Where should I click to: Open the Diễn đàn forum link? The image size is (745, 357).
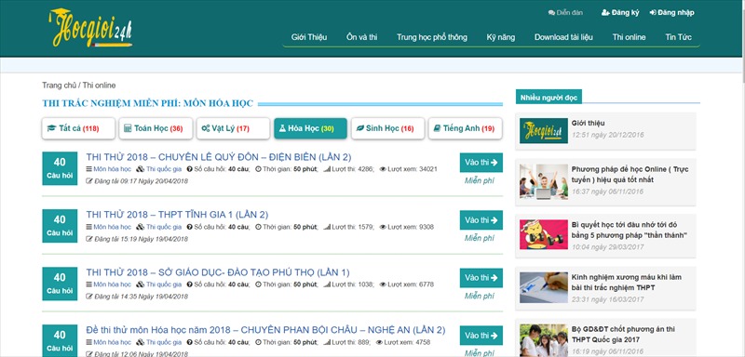click(565, 13)
